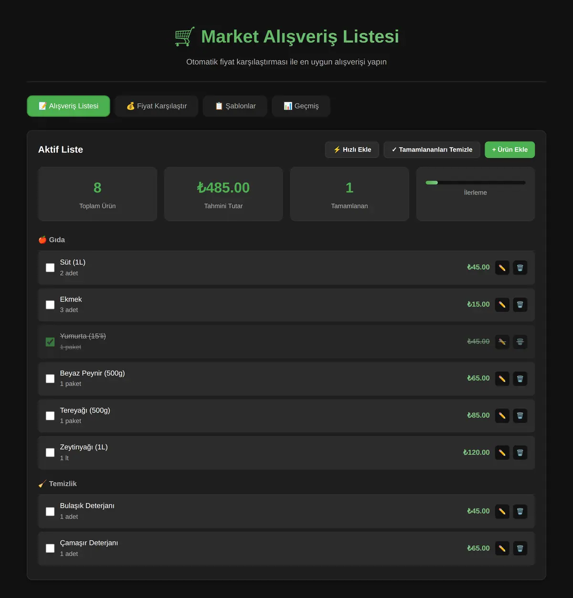
Task: Click the ₺485.00 Tahmini Tutar card
Action: [x=223, y=194]
